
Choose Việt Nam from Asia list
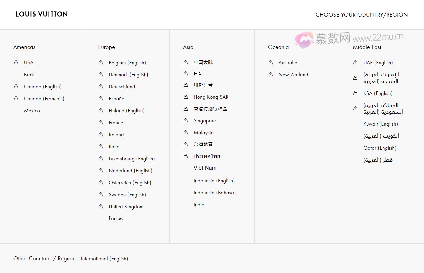(x=205, y=168)
